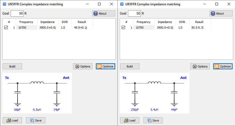This screenshot has width=235, height=126.
Task: Click Build button above the 5.4uH circuit
Action: tap(130, 66)
